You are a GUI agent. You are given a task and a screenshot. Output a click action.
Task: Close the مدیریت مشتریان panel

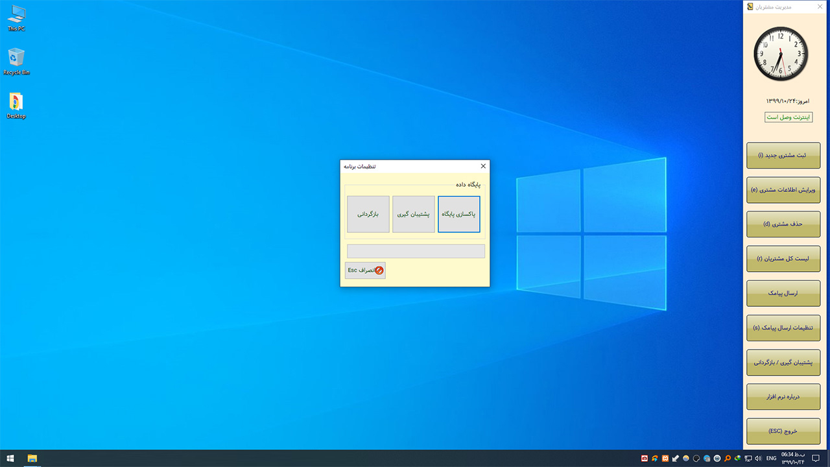[820, 7]
